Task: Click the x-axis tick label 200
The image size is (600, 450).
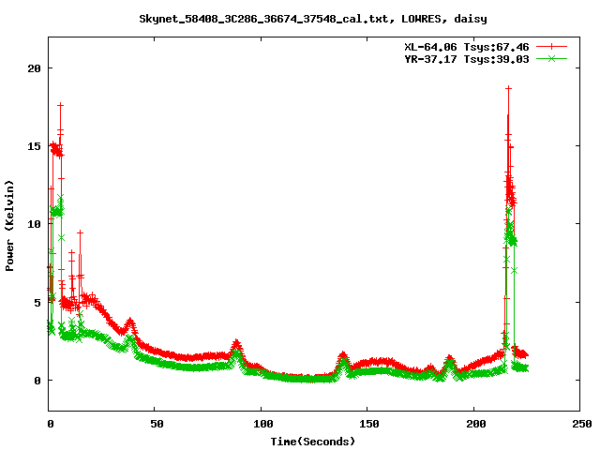Action: [476, 424]
